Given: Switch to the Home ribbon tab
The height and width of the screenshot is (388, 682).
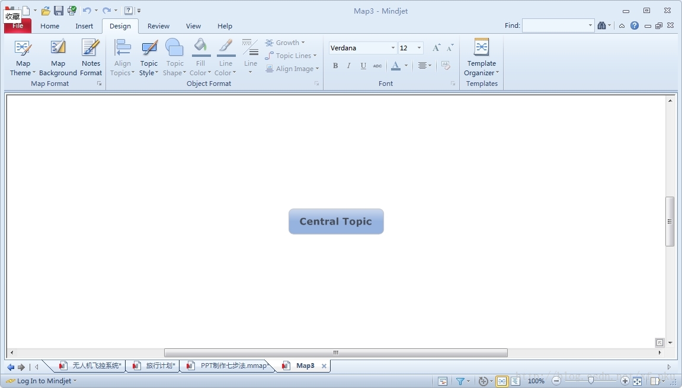Looking at the screenshot, I should (x=50, y=26).
